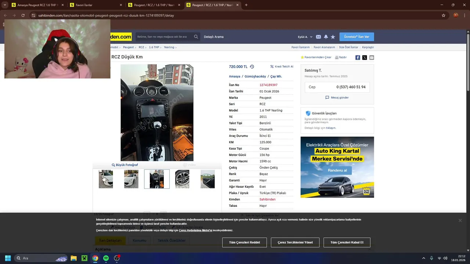The height and width of the screenshot is (264, 470).
Task: Open Spotify from the taskbar
Action: point(106,258)
